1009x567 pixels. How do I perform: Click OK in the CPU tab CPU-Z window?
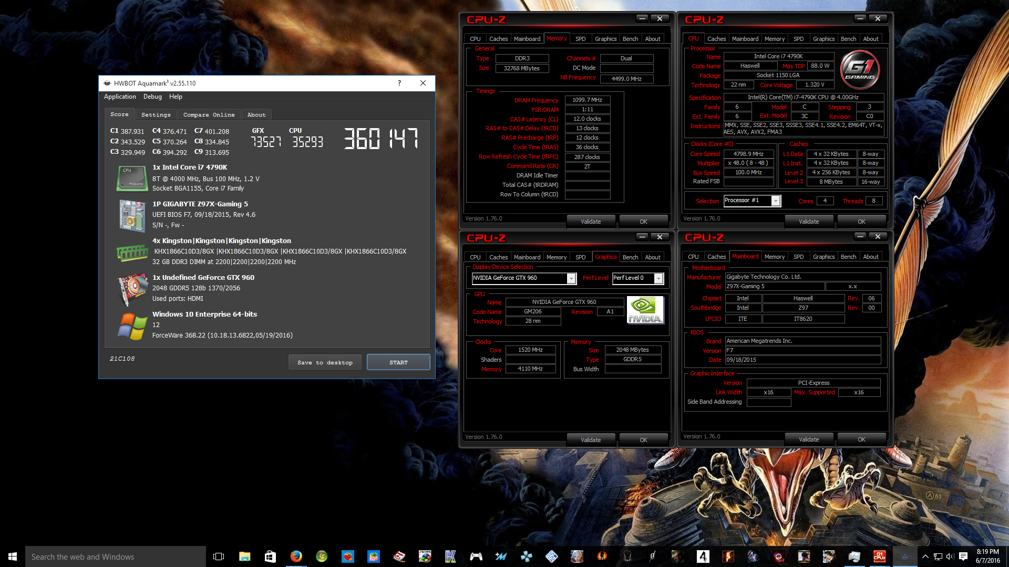861,222
